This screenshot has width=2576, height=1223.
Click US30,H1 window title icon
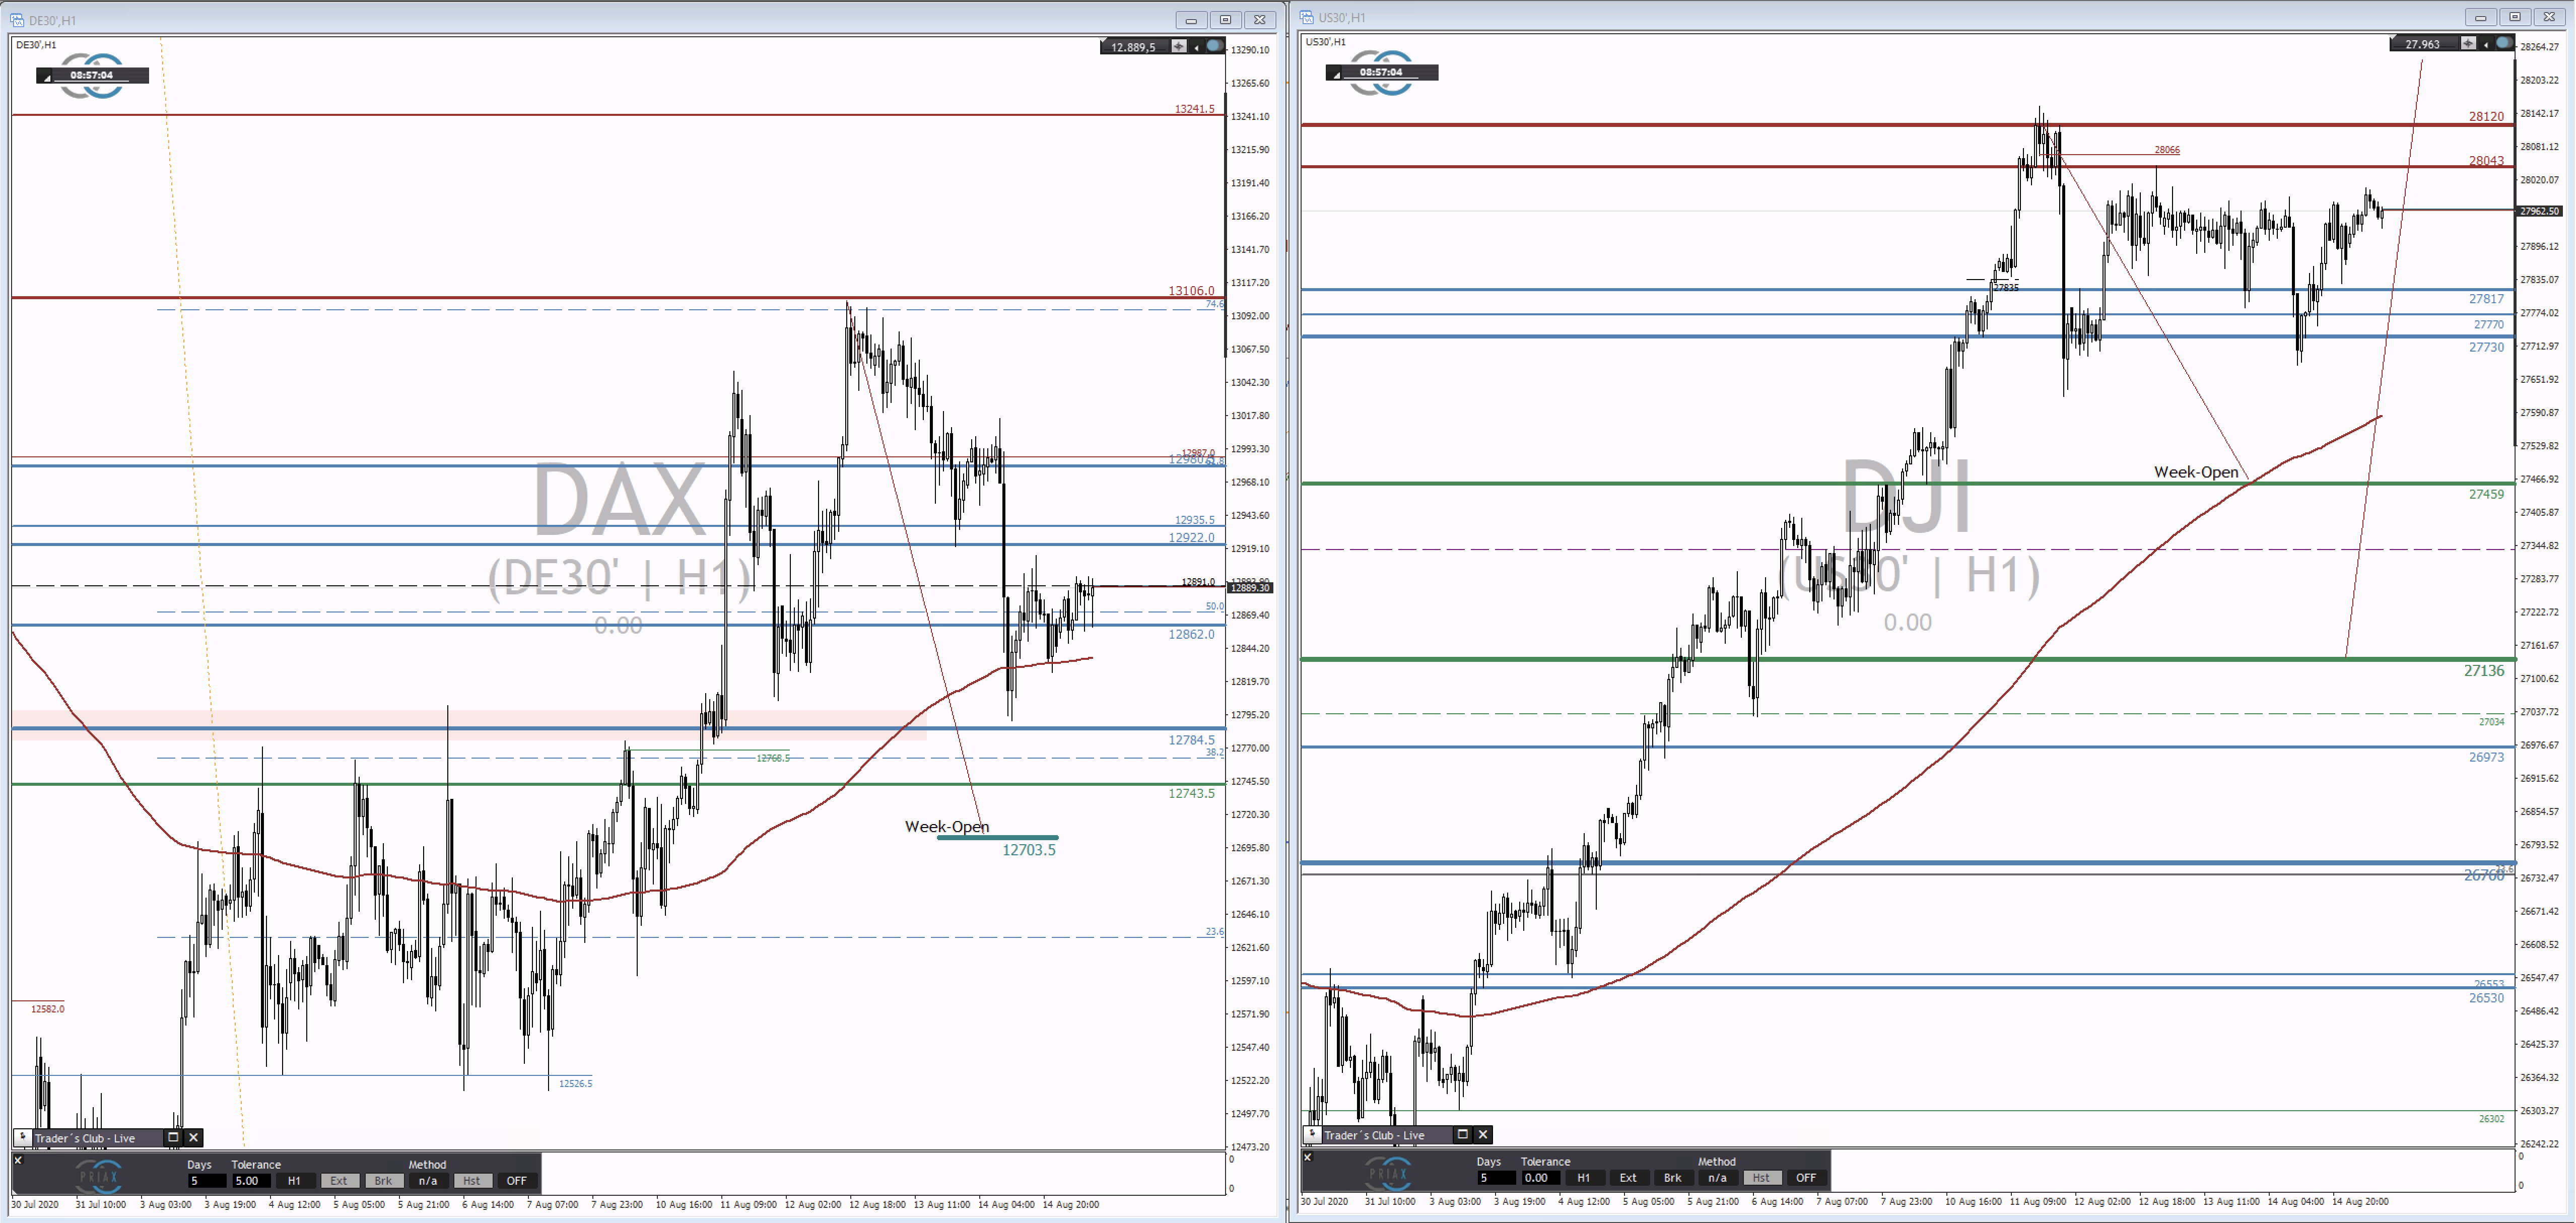[x=1307, y=17]
